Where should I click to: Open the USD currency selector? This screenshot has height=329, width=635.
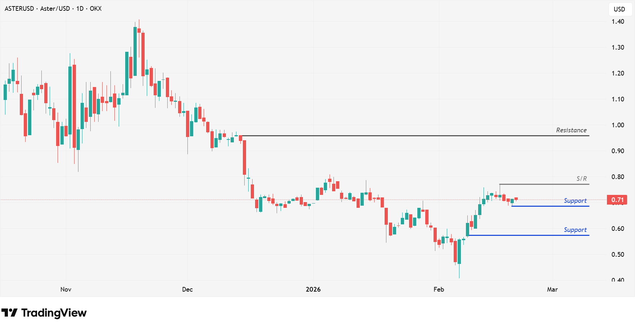coord(619,9)
